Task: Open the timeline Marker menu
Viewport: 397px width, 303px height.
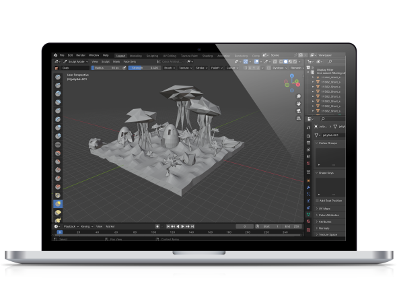Action: [110, 226]
